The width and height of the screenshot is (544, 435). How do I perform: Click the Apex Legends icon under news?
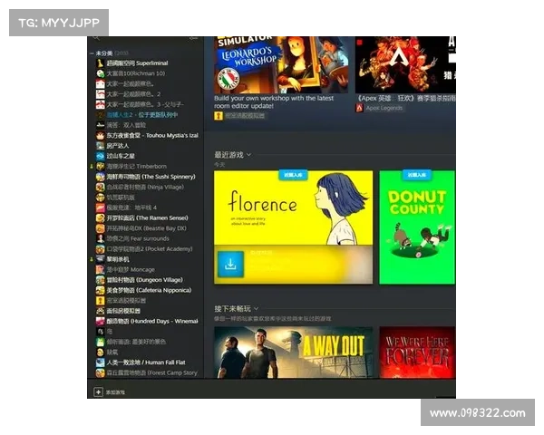359,108
